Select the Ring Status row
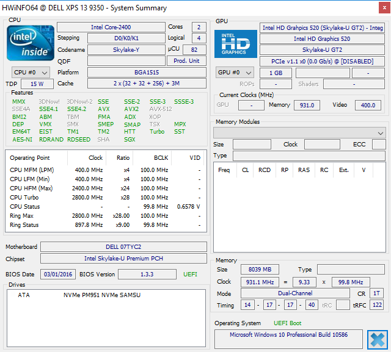391x352 pixels. 105,225
